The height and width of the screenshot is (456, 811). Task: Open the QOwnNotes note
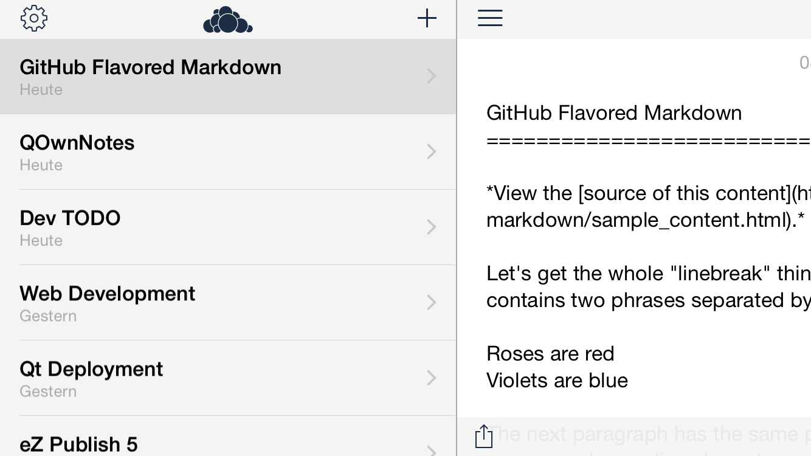[x=228, y=152]
